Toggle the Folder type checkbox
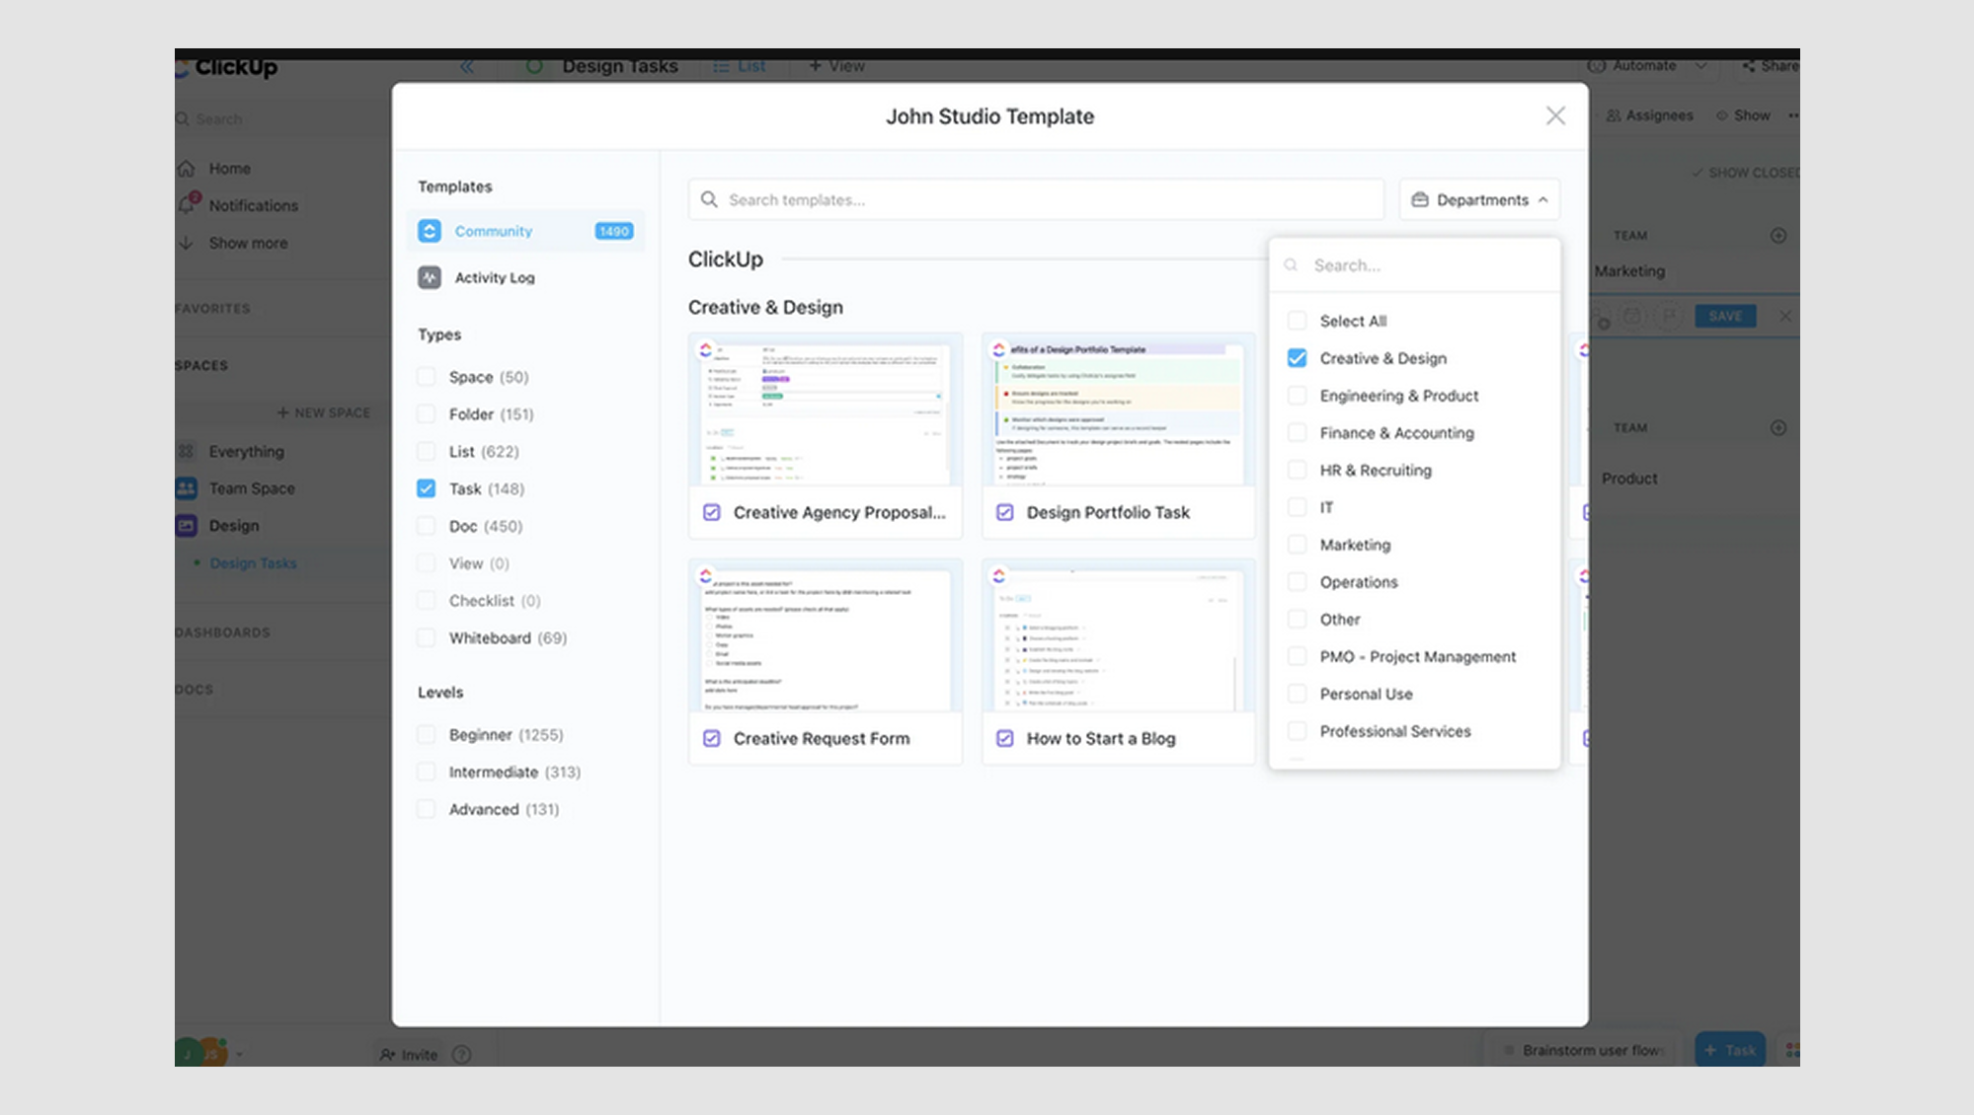This screenshot has height=1115, width=1974. pos(426,413)
